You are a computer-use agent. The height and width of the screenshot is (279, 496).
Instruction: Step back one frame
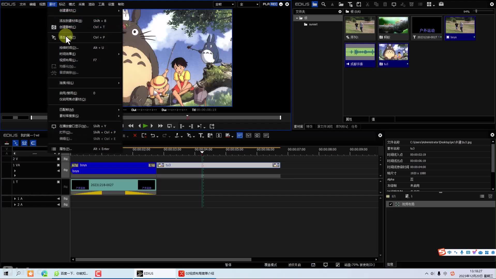pos(139,126)
